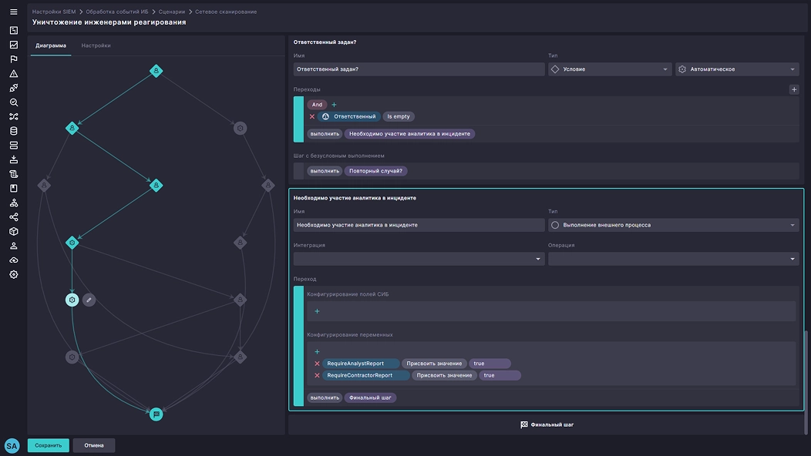Open the Автоматическое dropdown
Image resolution: width=811 pixels, height=456 pixels.
coord(736,69)
